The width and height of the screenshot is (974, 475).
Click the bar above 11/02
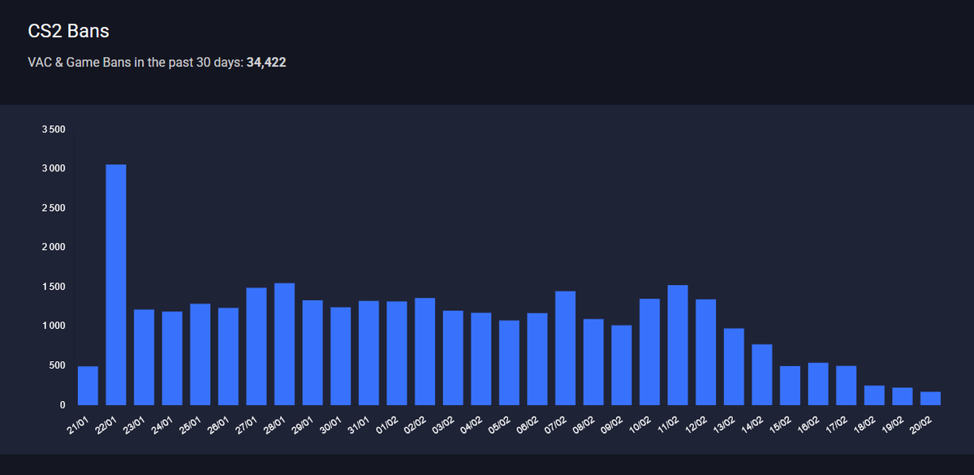click(678, 345)
